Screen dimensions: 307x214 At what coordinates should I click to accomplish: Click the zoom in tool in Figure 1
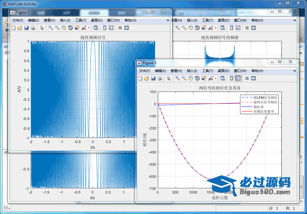pyautogui.click(x=50, y=28)
